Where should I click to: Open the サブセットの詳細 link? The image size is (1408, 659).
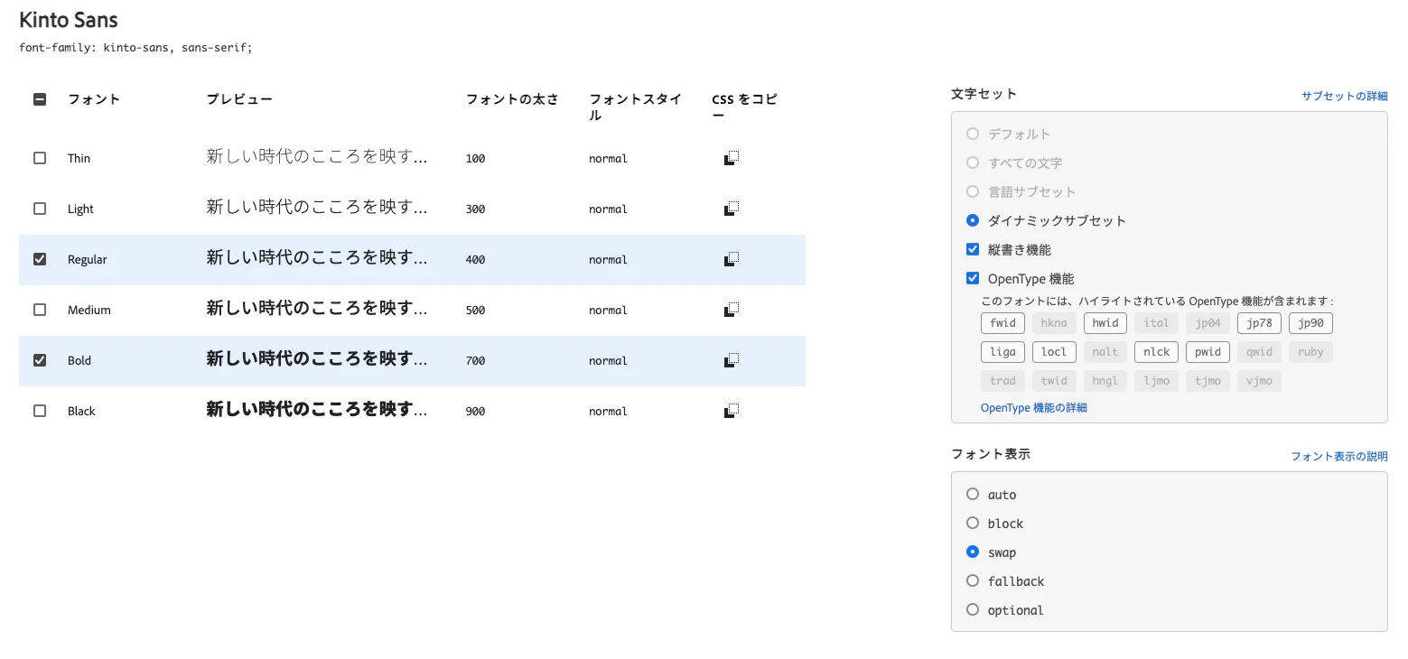1345,96
